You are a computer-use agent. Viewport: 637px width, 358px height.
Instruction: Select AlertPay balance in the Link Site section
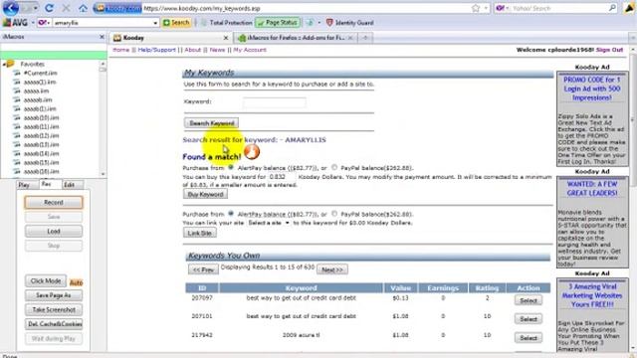pyautogui.click(x=231, y=213)
